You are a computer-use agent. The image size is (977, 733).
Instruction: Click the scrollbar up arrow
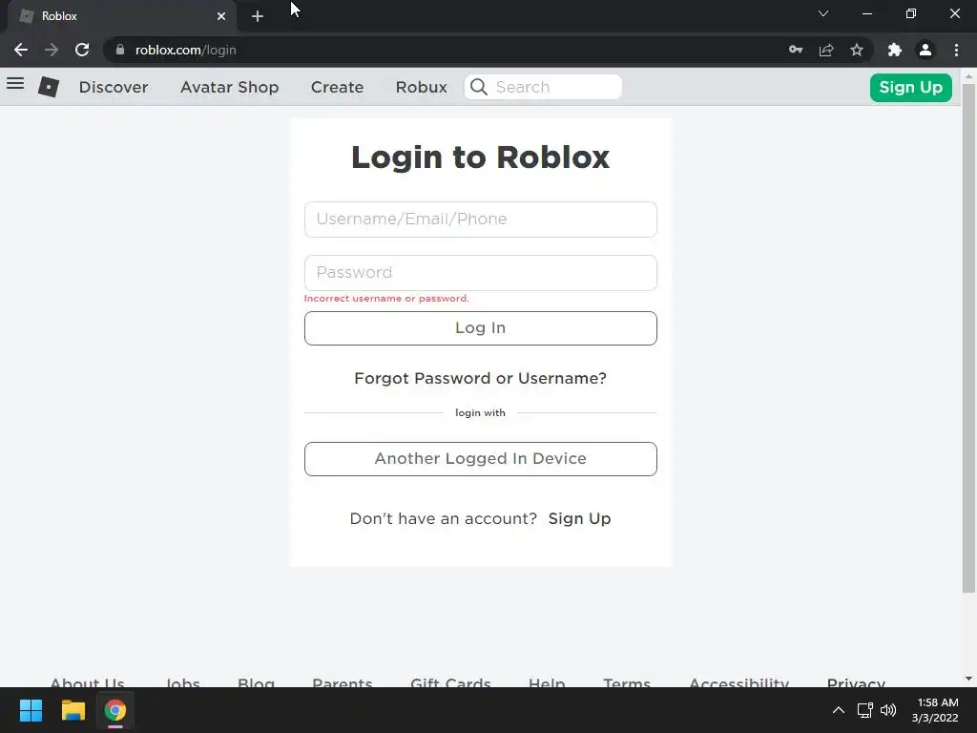(x=968, y=76)
